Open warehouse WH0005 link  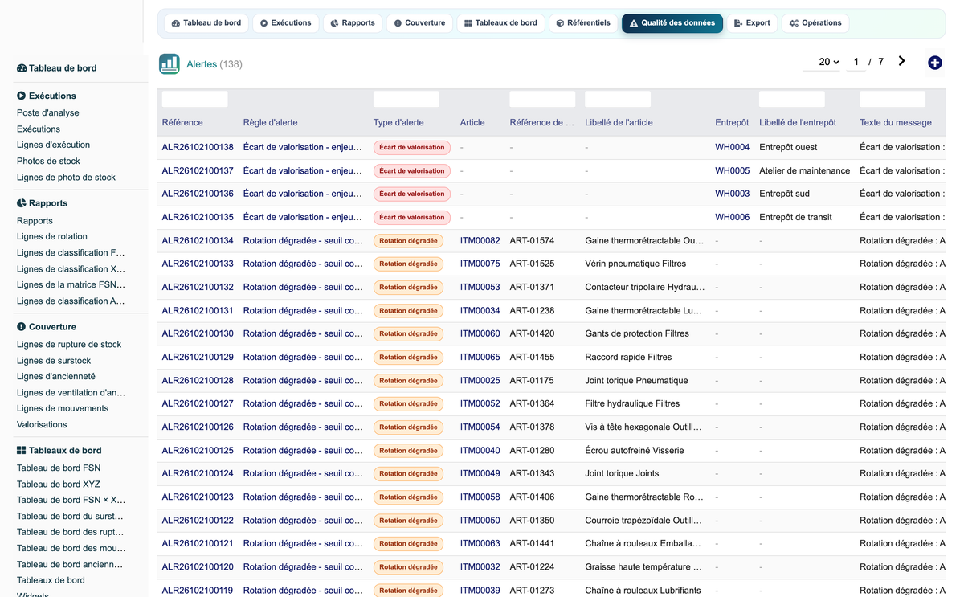[x=733, y=171]
